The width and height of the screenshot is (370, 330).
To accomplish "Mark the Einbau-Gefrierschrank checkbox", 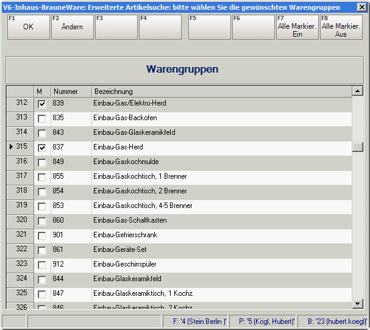I will pos(41,235).
